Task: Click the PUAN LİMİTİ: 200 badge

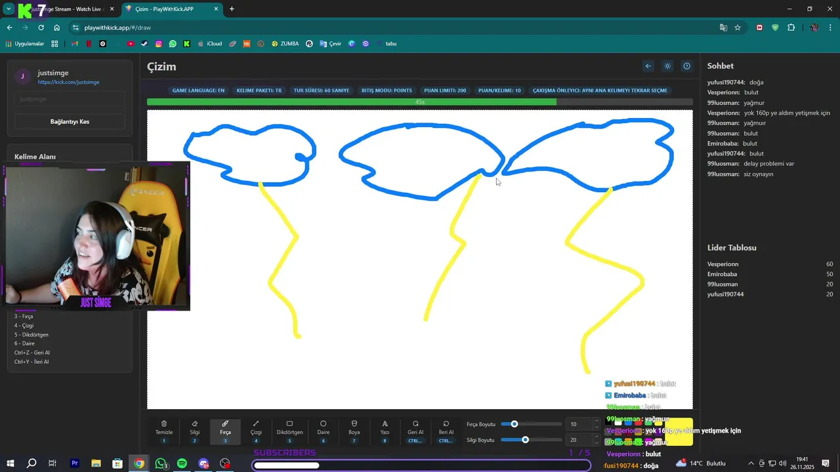Action: pyautogui.click(x=445, y=90)
